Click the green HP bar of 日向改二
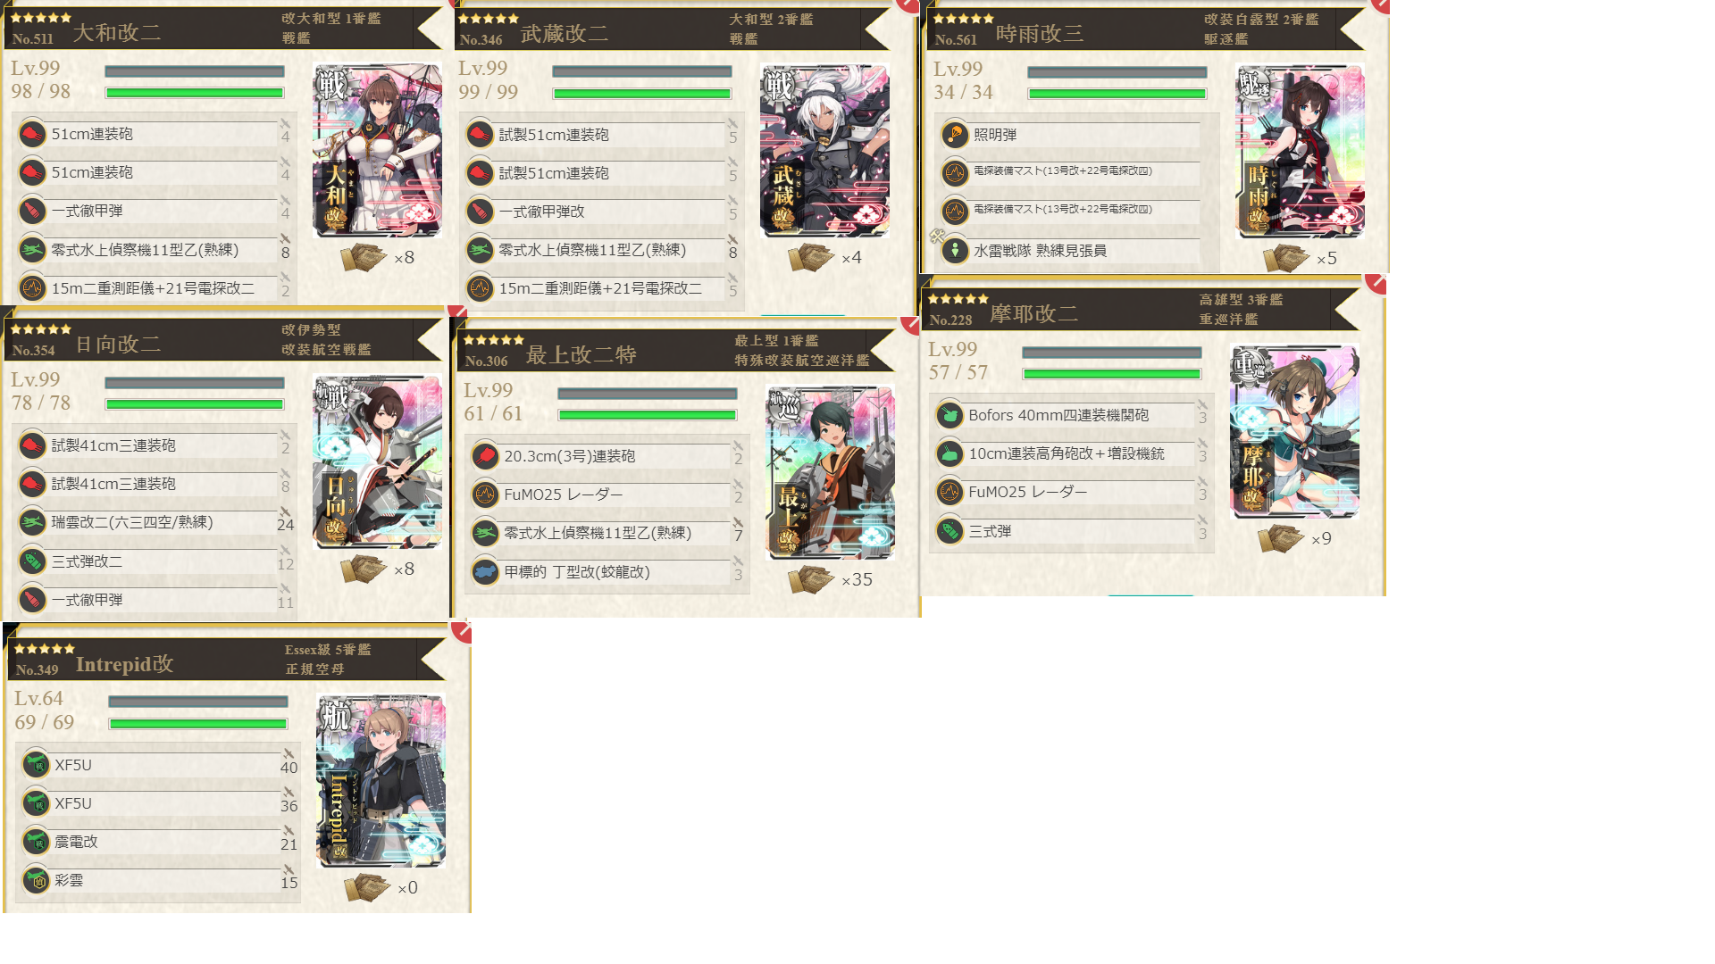 [195, 404]
